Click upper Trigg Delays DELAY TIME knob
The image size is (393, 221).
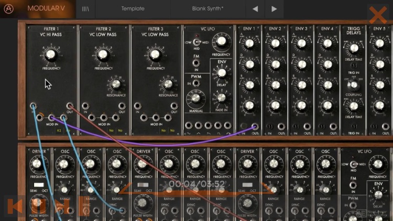(354, 48)
